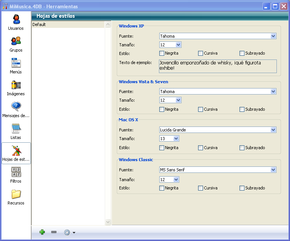Select the Grupos icon in sidebar
This screenshot has height=241, width=290.
(16, 41)
